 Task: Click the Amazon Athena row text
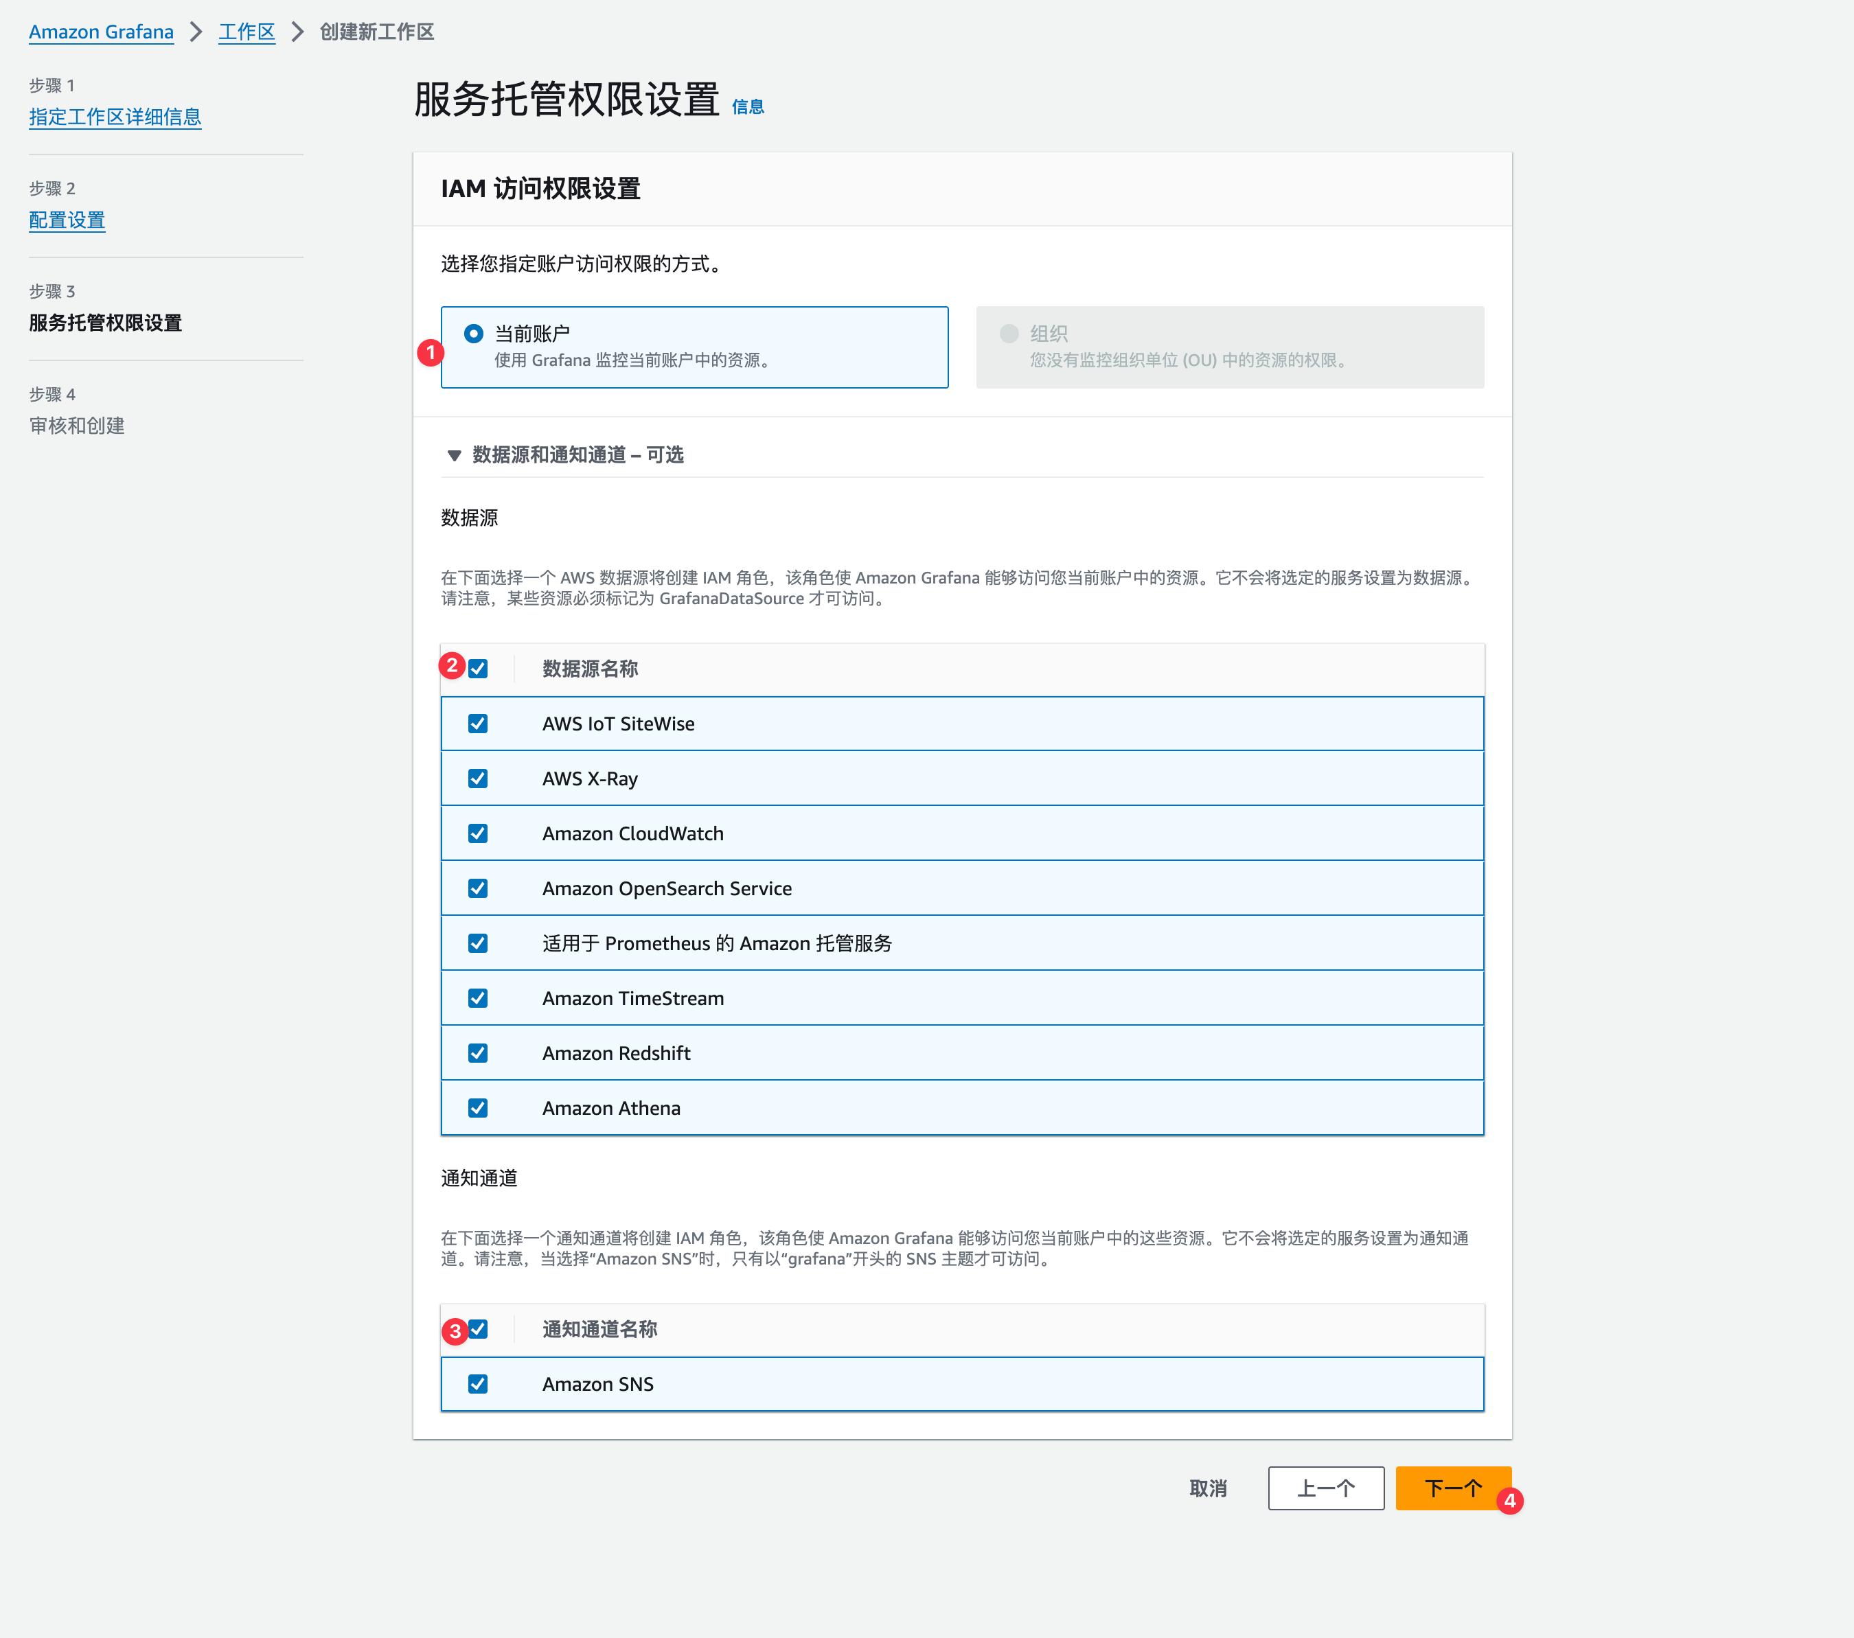(611, 1108)
